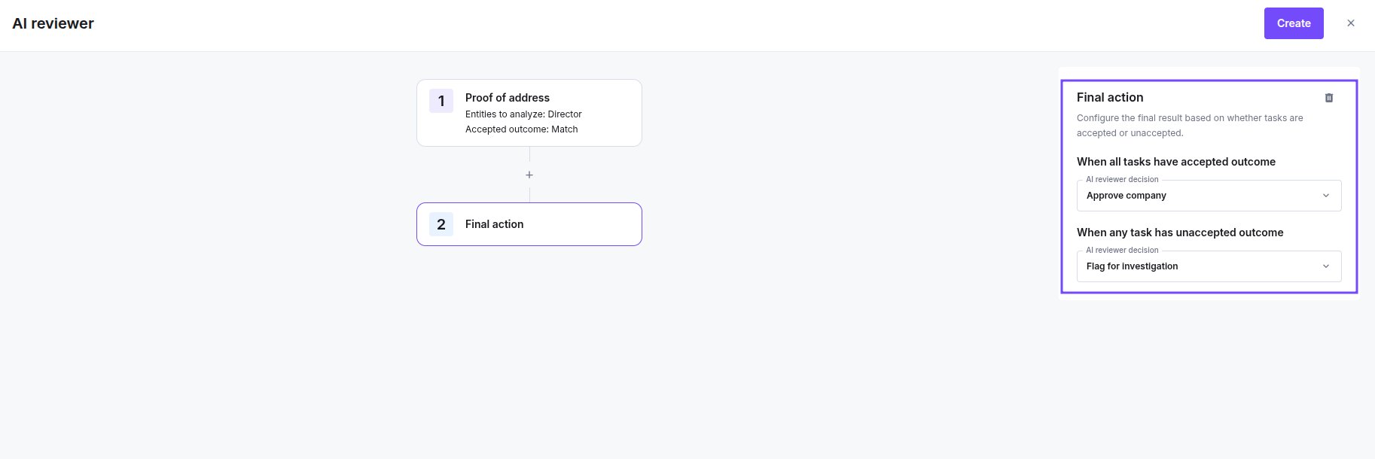
Task: Open the Approve company dropdown
Action: click(1209, 196)
